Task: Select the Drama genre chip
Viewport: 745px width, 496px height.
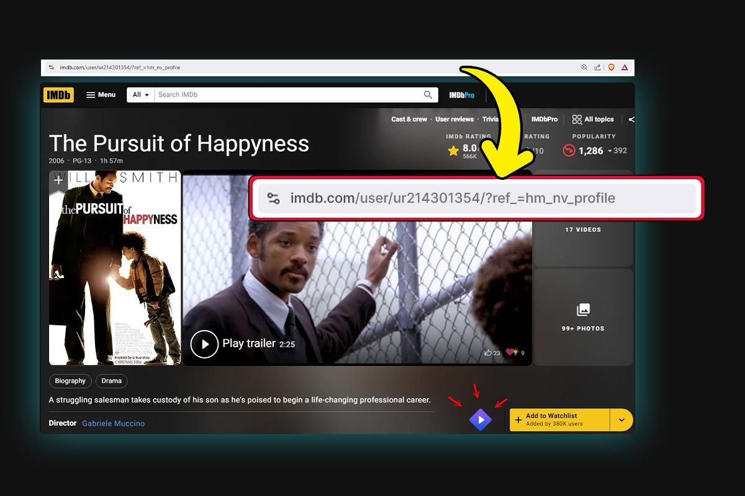Action: [x=111, y=381]
